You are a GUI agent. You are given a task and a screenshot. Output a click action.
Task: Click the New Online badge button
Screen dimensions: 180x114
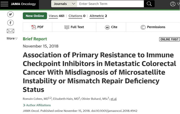[35, 16]
